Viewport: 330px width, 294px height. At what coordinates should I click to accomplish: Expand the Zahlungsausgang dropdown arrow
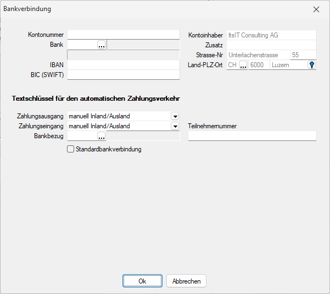175,116
